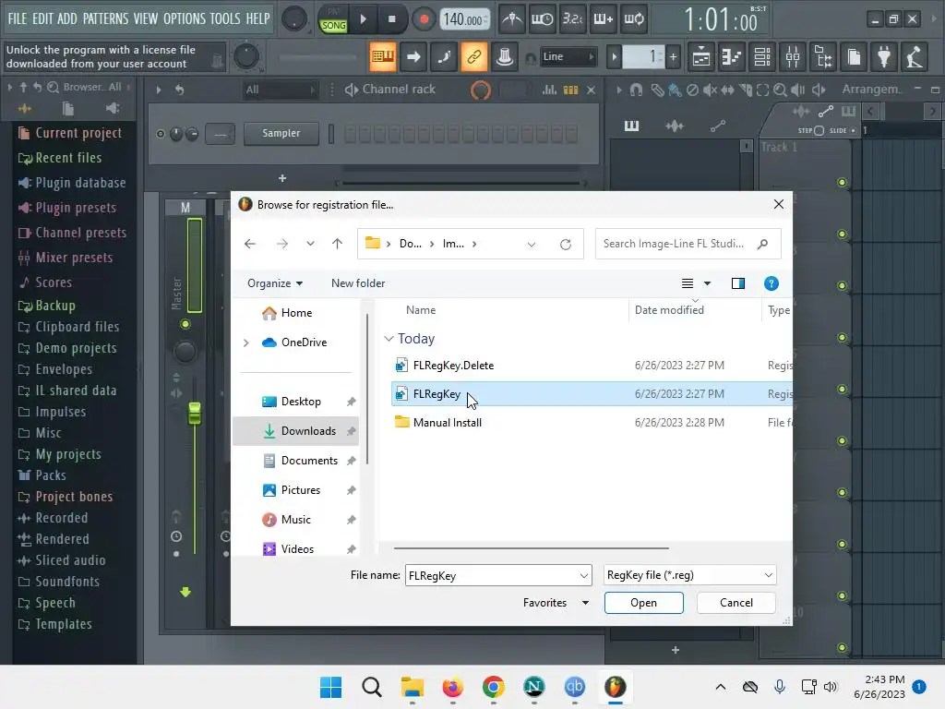945x709 pixels.
Task: Adjust the Master track pan knob
Action: (185, 352)
